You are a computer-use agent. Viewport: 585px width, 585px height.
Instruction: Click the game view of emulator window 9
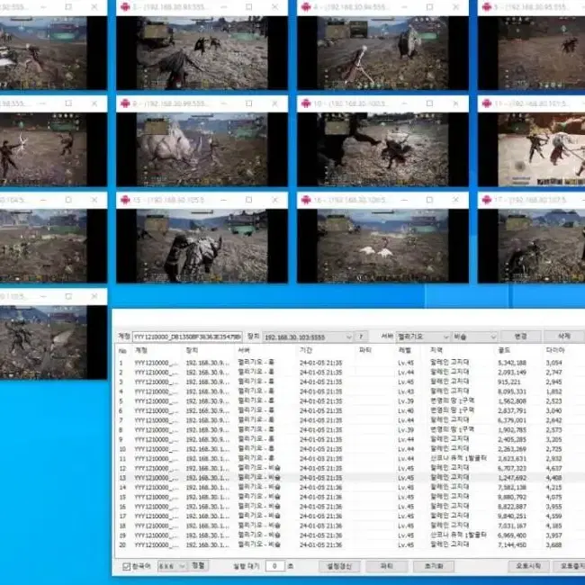[202, 149]
